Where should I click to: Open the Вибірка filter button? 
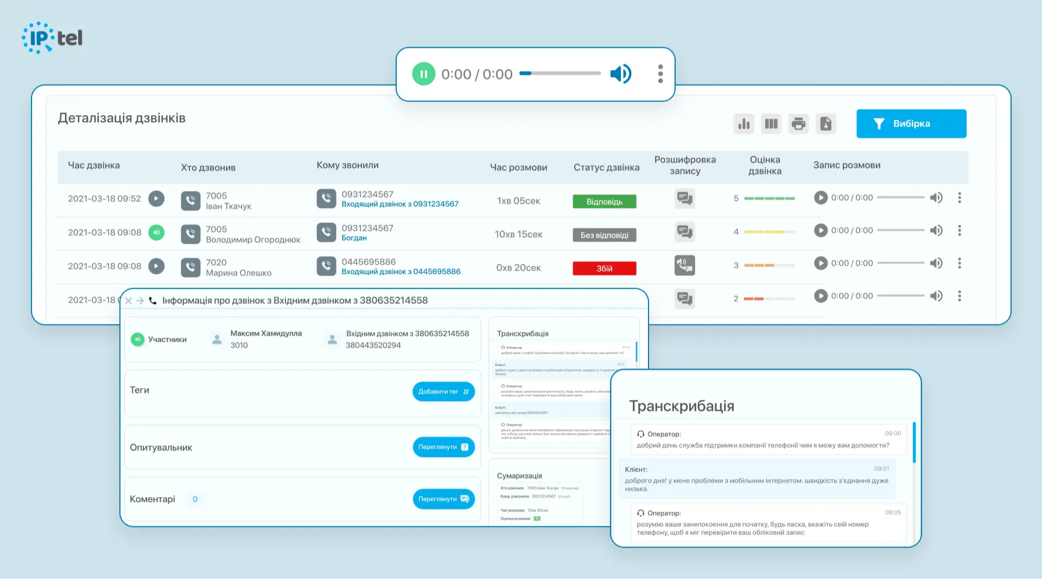pos(911,124)
